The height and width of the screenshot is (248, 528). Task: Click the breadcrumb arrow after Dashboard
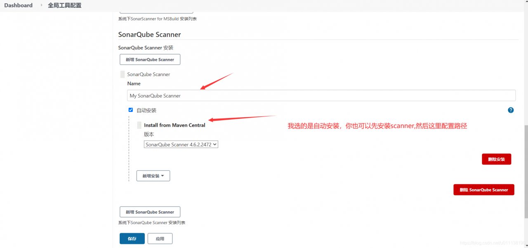[41, 5]
